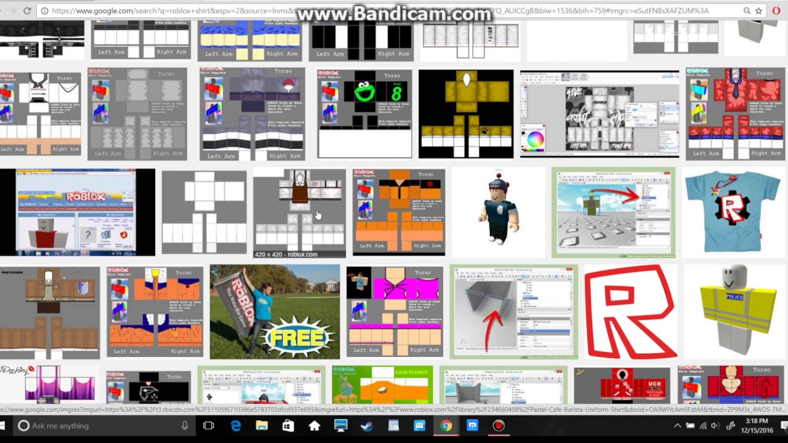
Task: Open the red necktie shirt template thumbnail
Action: click(x=736, y=114)
